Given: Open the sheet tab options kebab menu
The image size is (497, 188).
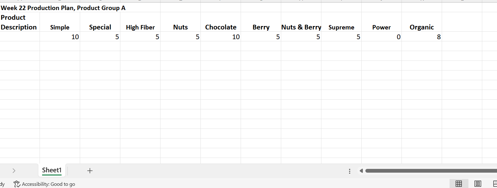Looking at the screenshot, I should coord(350,171).
